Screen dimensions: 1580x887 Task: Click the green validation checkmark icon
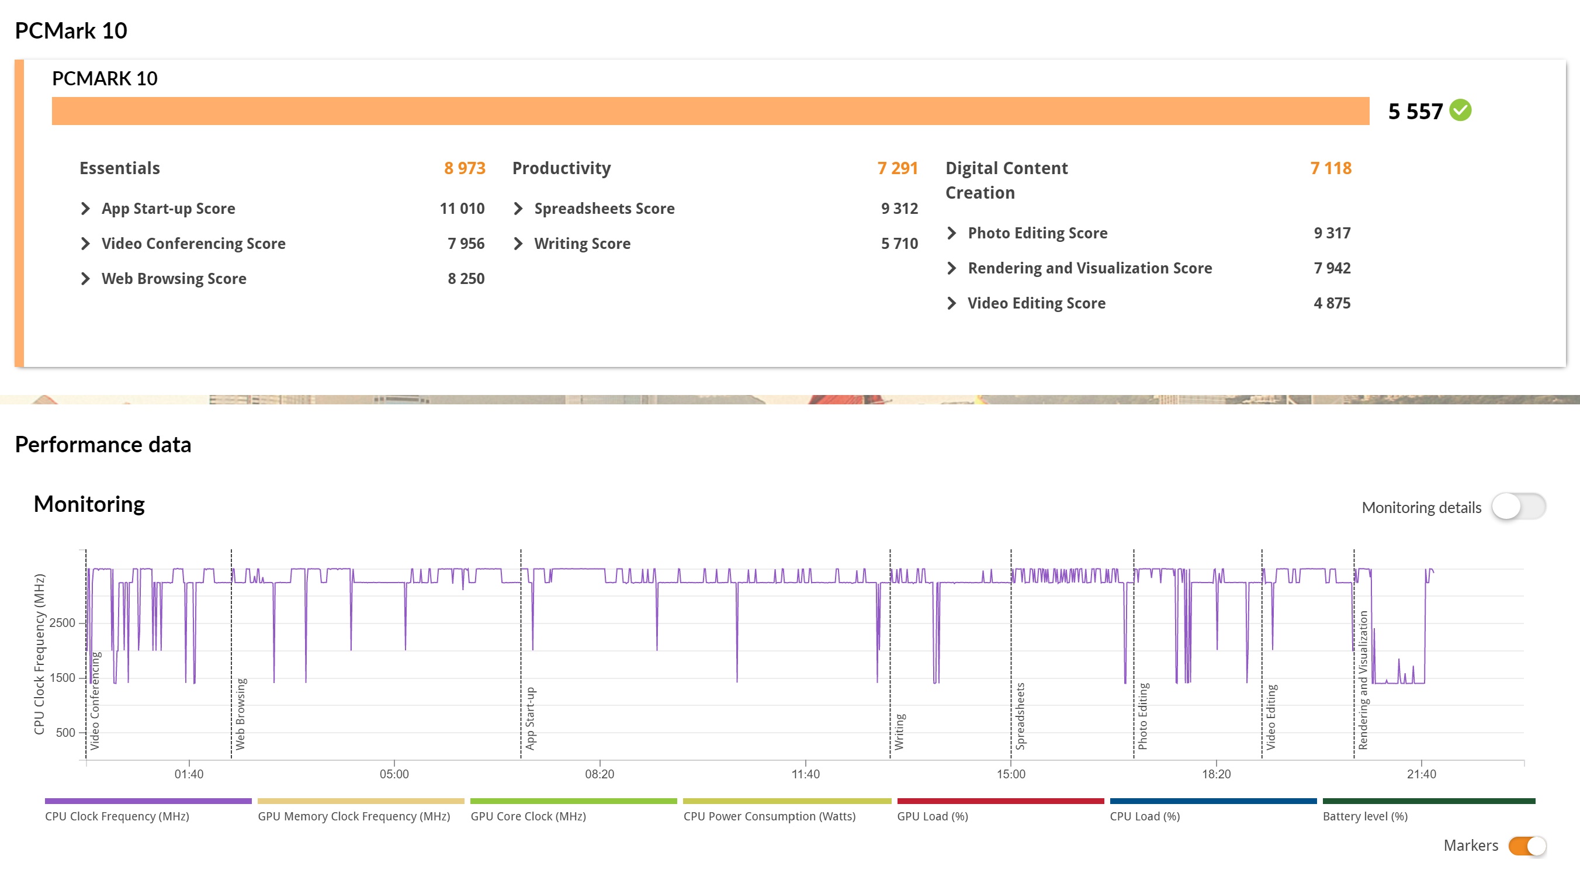[1460, 110]
